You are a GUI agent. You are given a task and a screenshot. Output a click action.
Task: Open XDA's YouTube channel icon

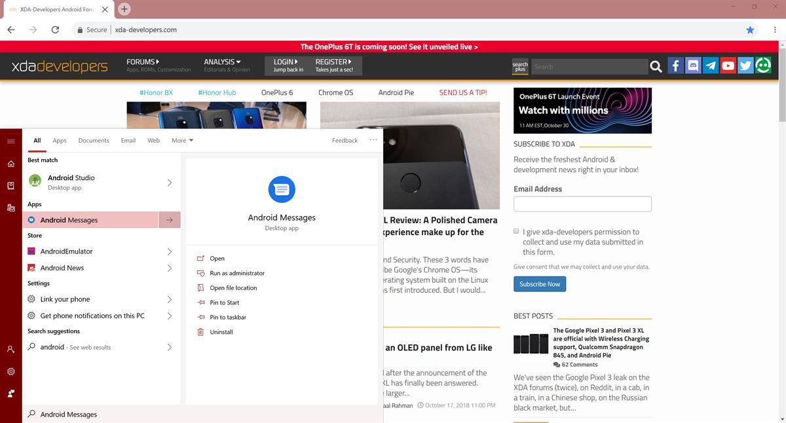[x=727, y=65]
